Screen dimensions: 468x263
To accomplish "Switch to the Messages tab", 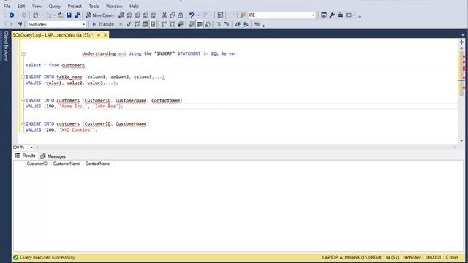I will [53, 156].
